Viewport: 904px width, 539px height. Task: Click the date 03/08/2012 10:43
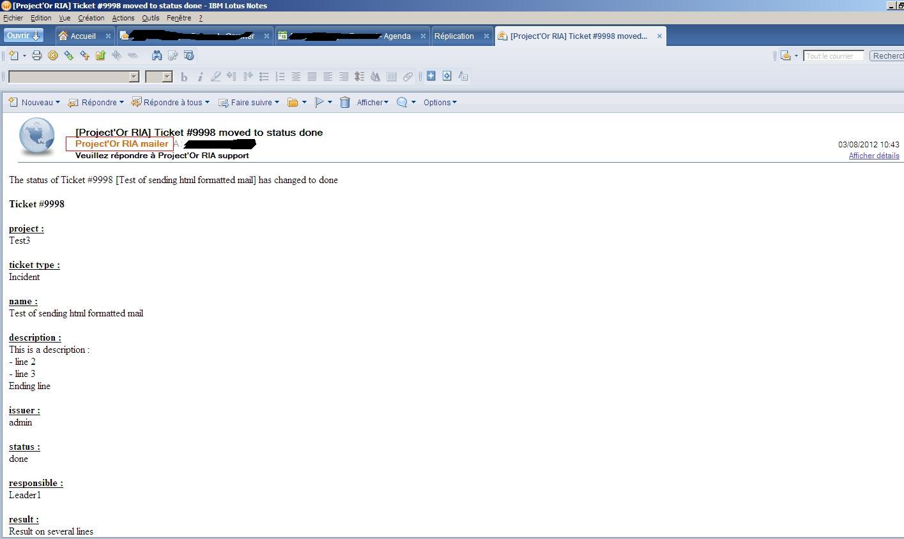tap(869, 145)
